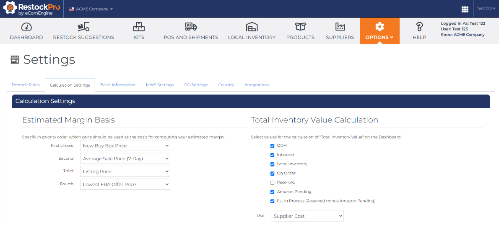Enable the Reserved checkbox
499x225 pixels.
(273, 183)
